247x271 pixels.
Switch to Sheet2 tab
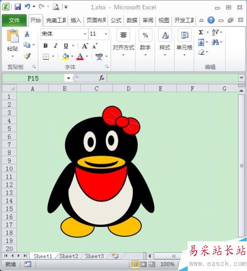click(x=69, y=256)
